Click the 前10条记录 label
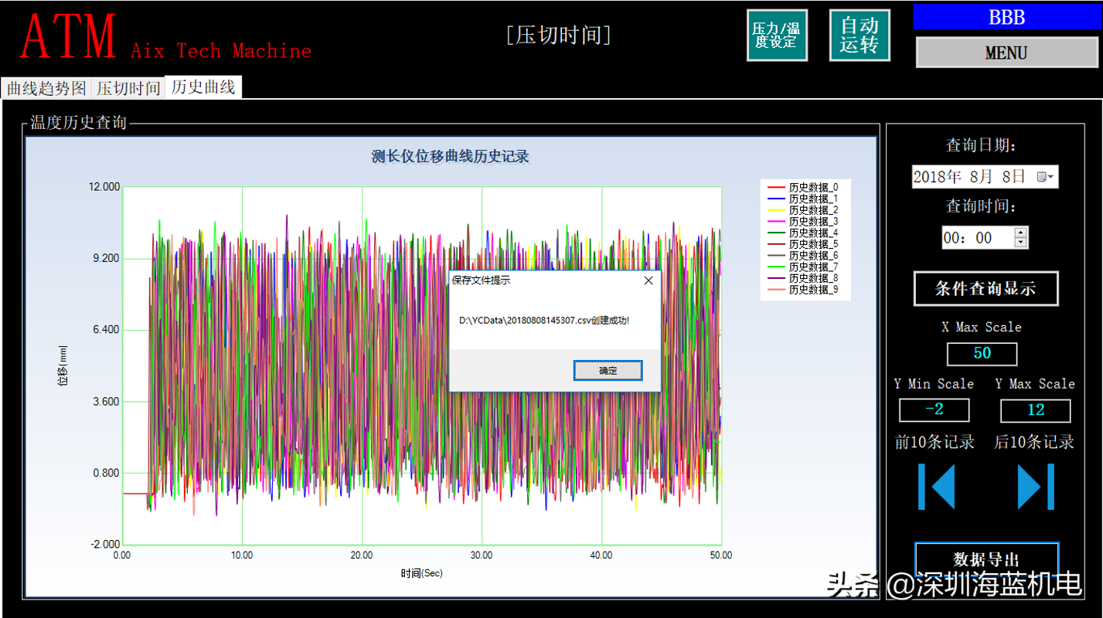The height and width of the screenshot is (618, 1103). (934, 442)
